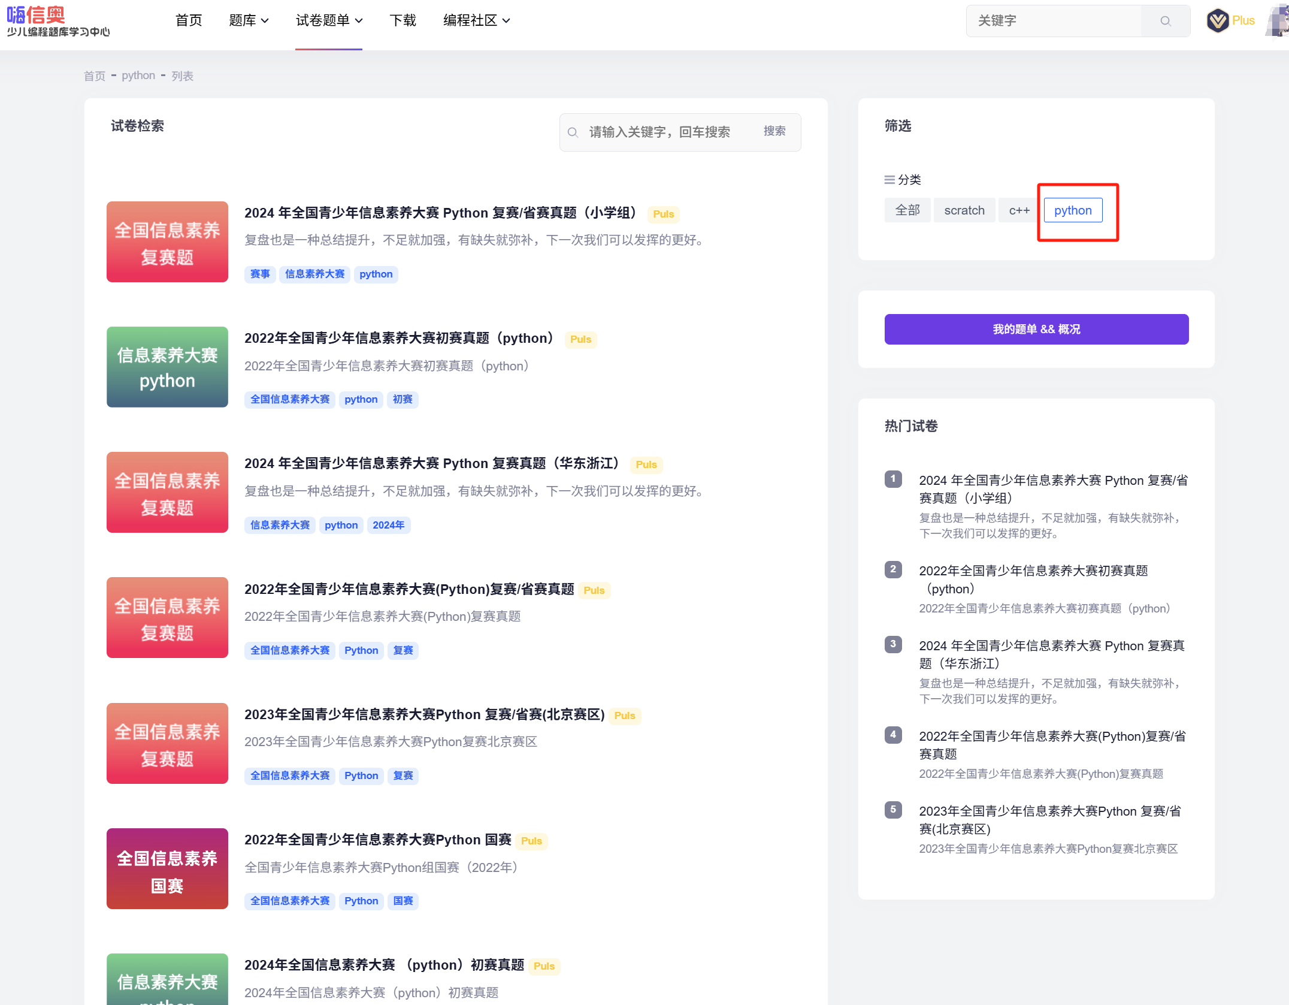Open 2022年全国青少年信息素养大赛Python 国赛 paper link
Screen dimensions: 1289x1005
pyautogui.click(x=378, y=840)
